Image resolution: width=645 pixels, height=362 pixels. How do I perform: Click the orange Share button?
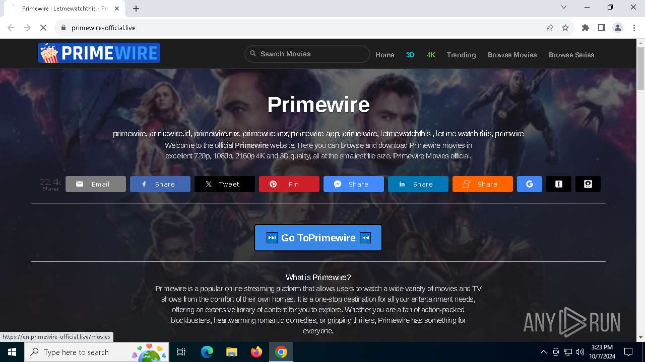483,184
